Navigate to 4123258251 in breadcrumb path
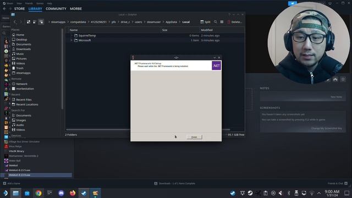The image size is (352, 198). coord(98,22)
